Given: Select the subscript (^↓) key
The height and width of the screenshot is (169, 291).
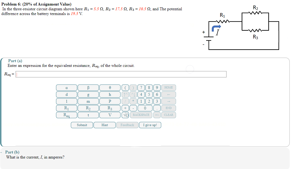Looking at the screenshot, I should click(133, 94).
